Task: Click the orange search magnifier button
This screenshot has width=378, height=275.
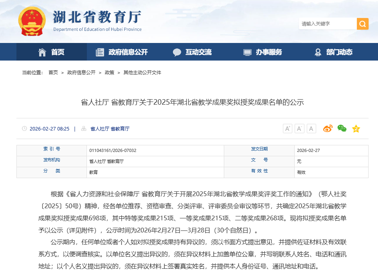Action: [x=362, y=24]
